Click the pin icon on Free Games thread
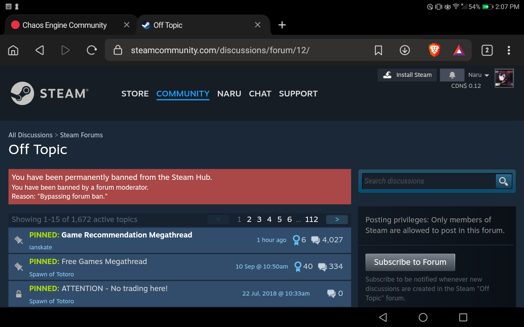The image size is (524, 327). 18,267
